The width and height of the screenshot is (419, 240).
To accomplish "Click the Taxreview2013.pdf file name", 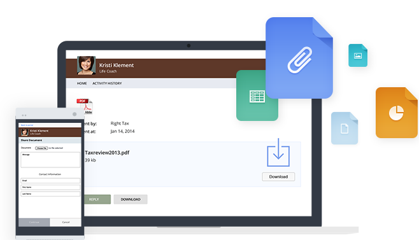I will click(107, 153).
